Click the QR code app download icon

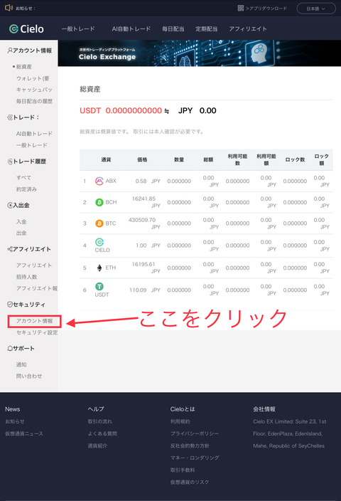[x=241, y=8]
